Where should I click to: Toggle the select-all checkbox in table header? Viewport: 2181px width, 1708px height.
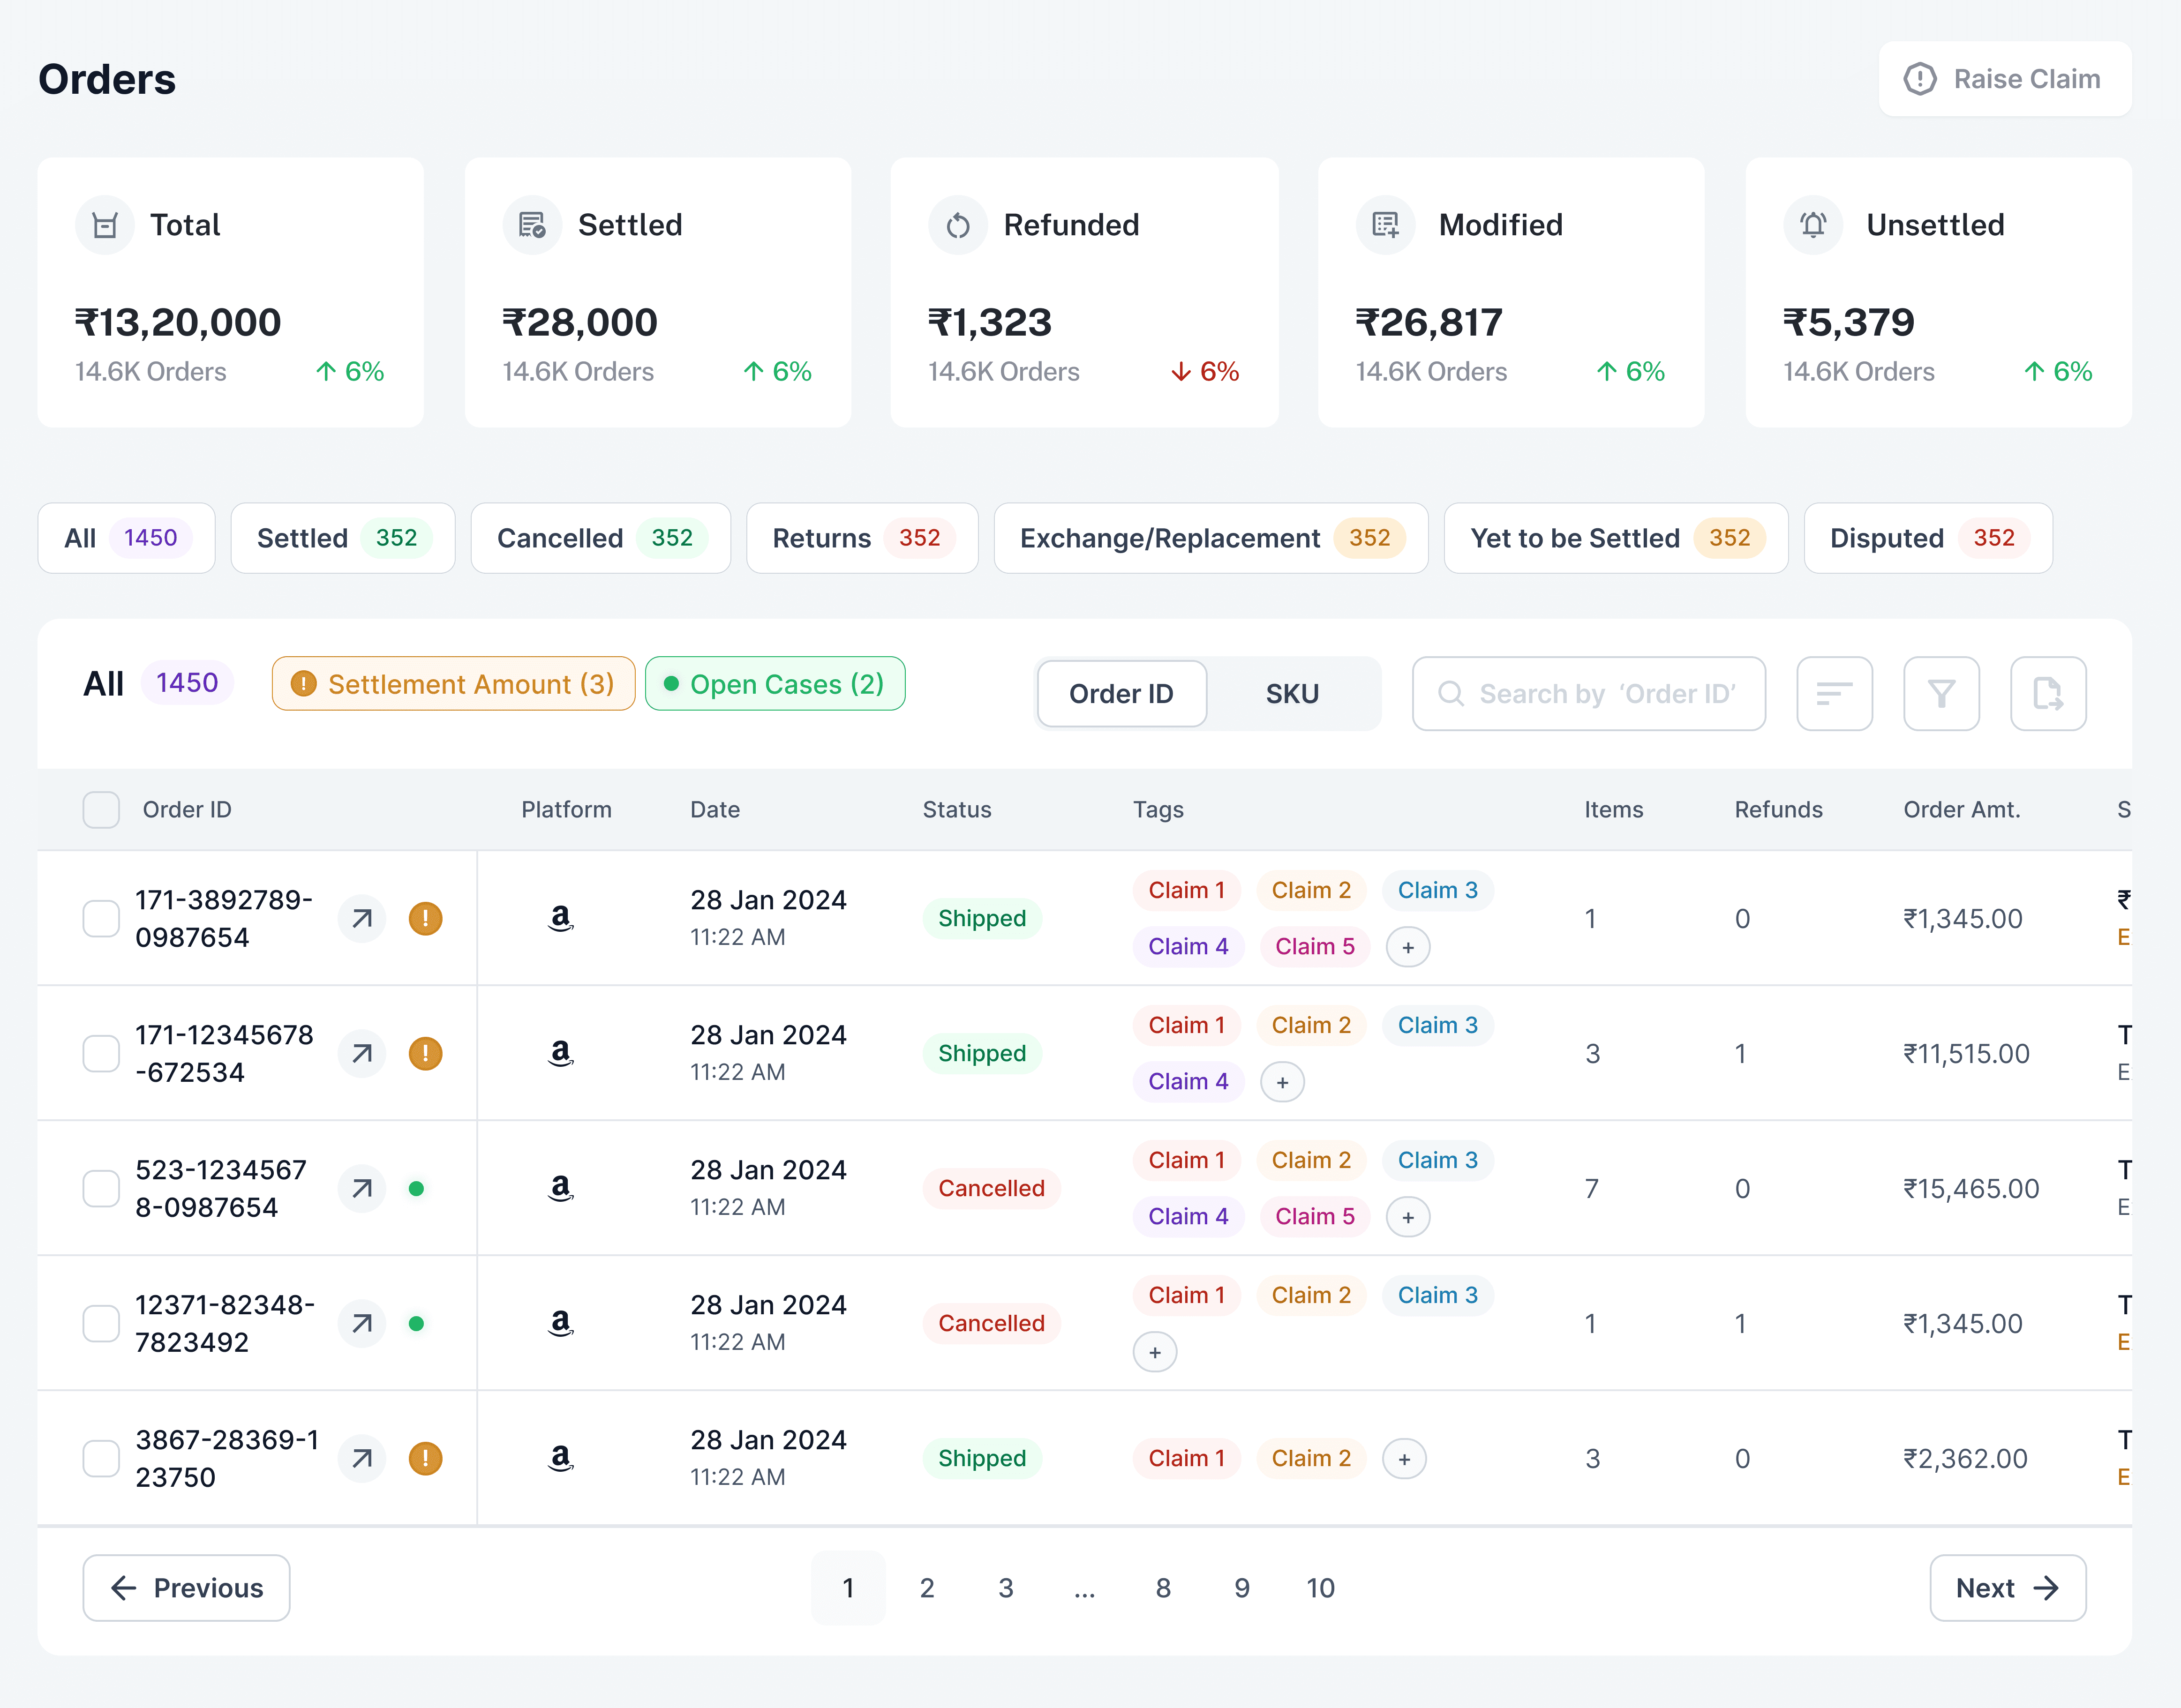point(101,809)
